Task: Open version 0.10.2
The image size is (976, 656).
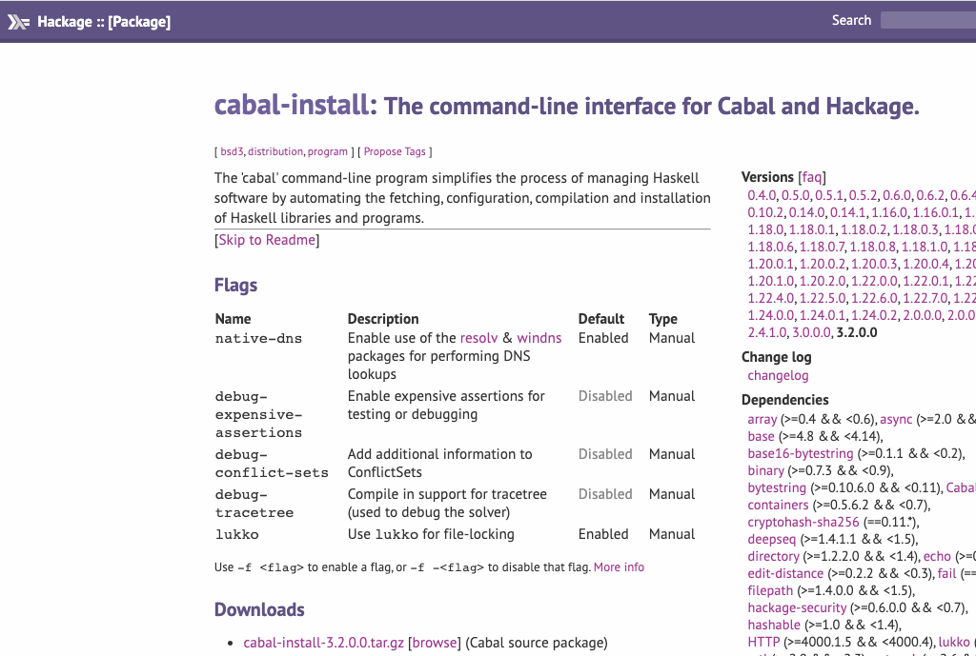Action: click(765, 212)
